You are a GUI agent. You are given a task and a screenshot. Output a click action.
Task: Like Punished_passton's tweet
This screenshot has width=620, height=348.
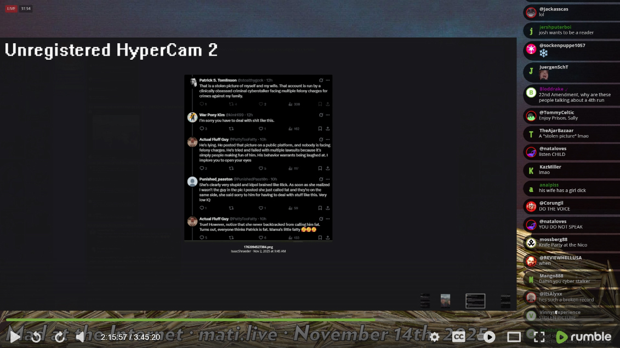coord(261,208)
